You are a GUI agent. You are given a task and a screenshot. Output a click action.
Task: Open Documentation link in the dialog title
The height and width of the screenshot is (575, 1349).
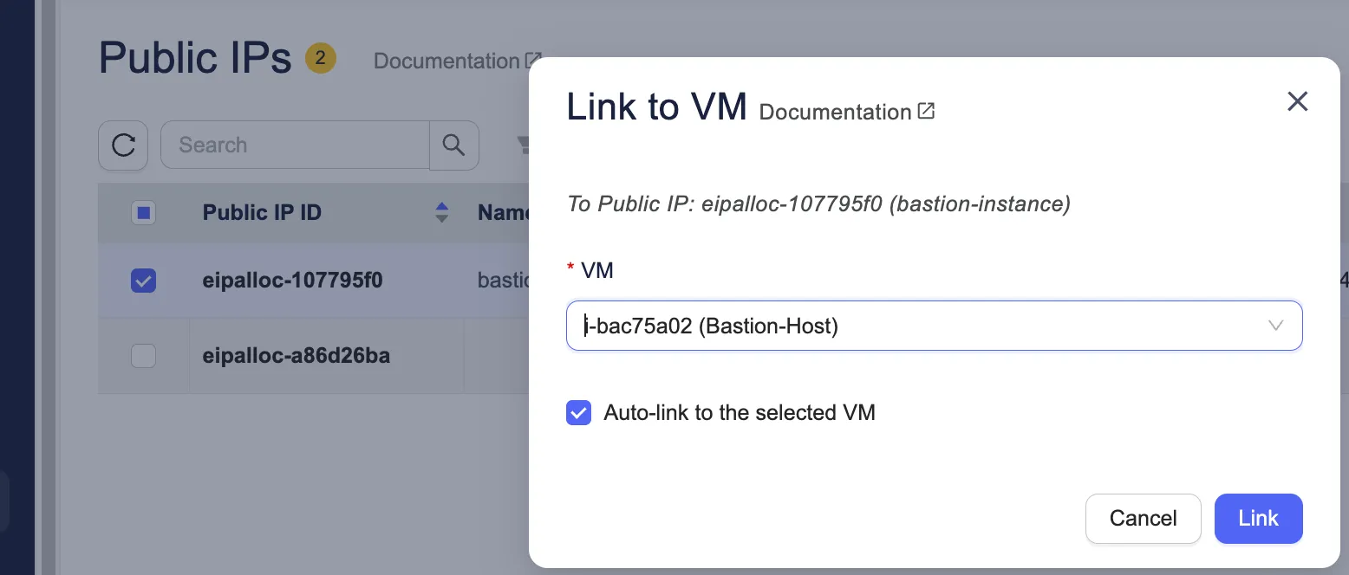click(835, 113)
